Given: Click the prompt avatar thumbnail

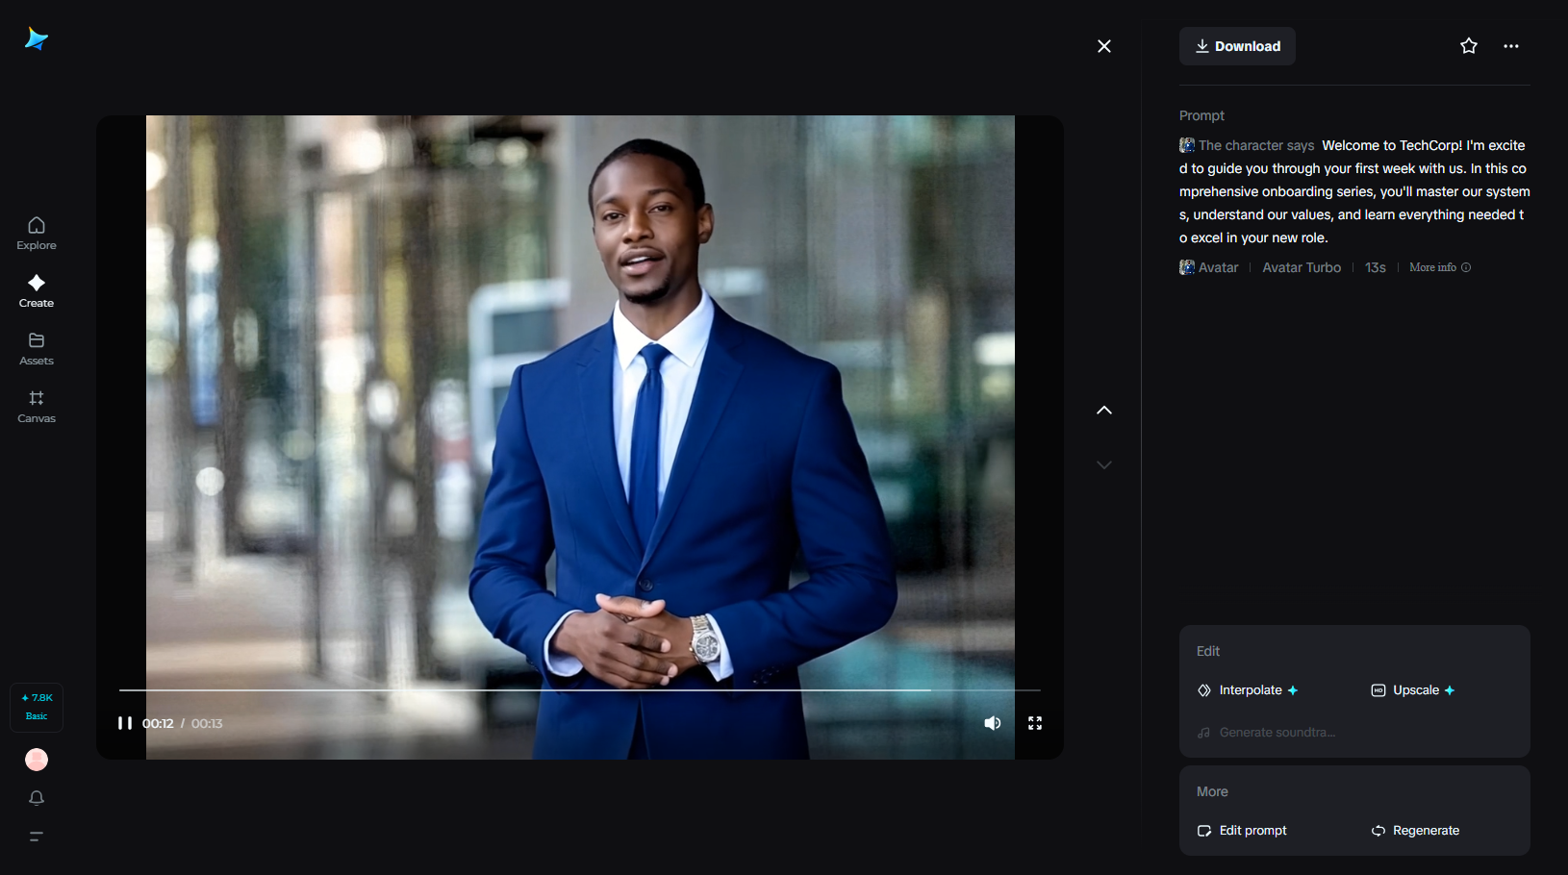Looking at the screenshot, I should tap(1187, 145).
